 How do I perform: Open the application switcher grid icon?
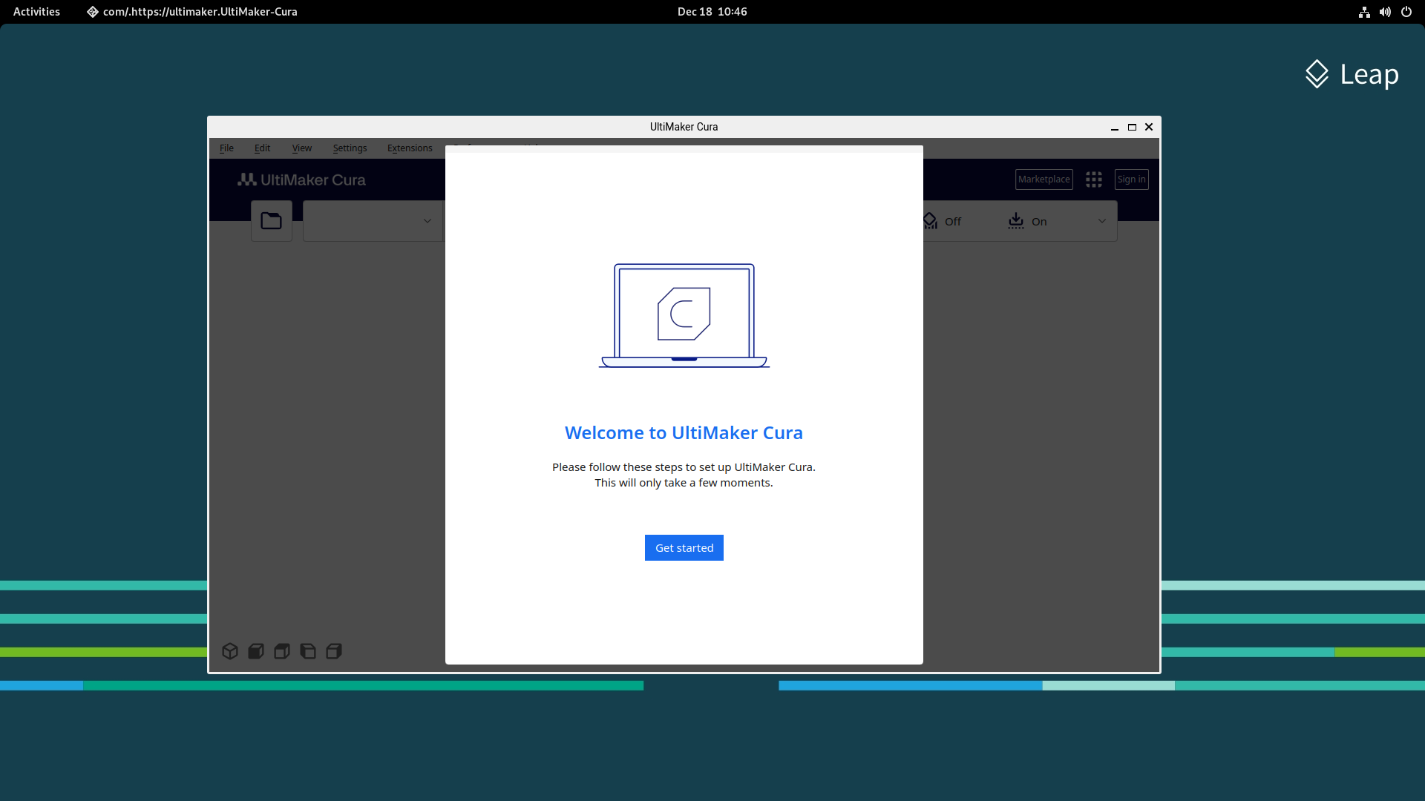tap(1093, 179)
